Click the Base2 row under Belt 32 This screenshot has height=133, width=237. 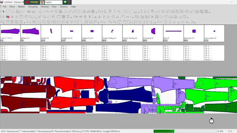pos(173,60)
